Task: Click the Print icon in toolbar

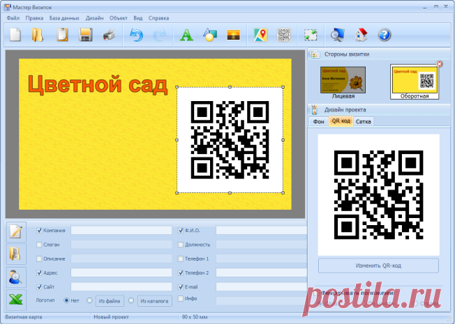Action: [109, 34]
